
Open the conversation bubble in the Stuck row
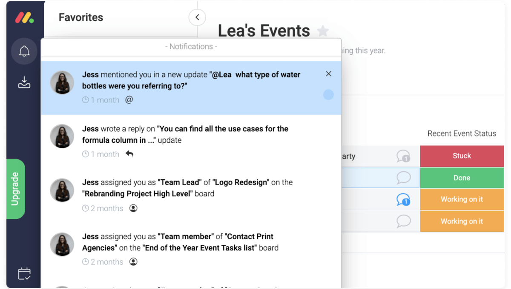(x=403, y=156)
